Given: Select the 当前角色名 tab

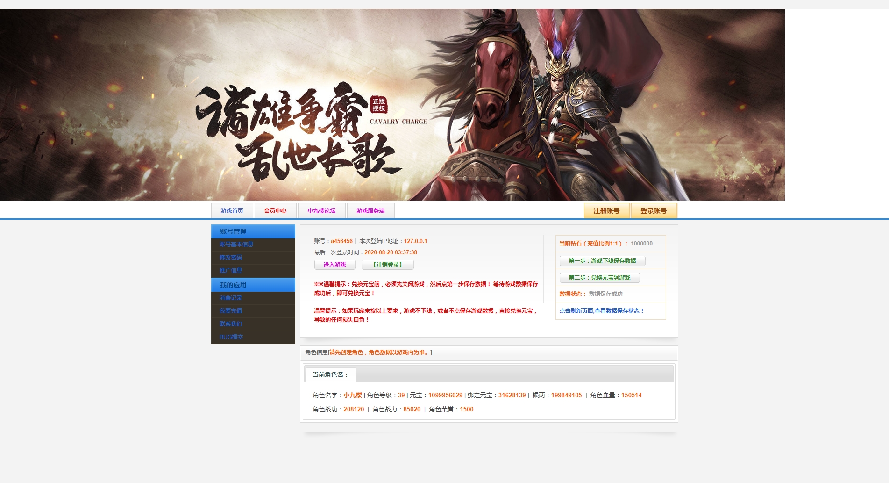Looking at the screenshot, I should click(x=331, y=375).
